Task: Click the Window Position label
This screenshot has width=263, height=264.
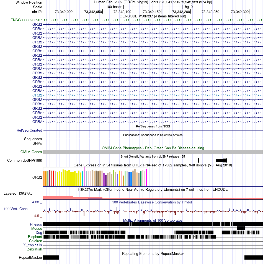Action: click(29, 2)
